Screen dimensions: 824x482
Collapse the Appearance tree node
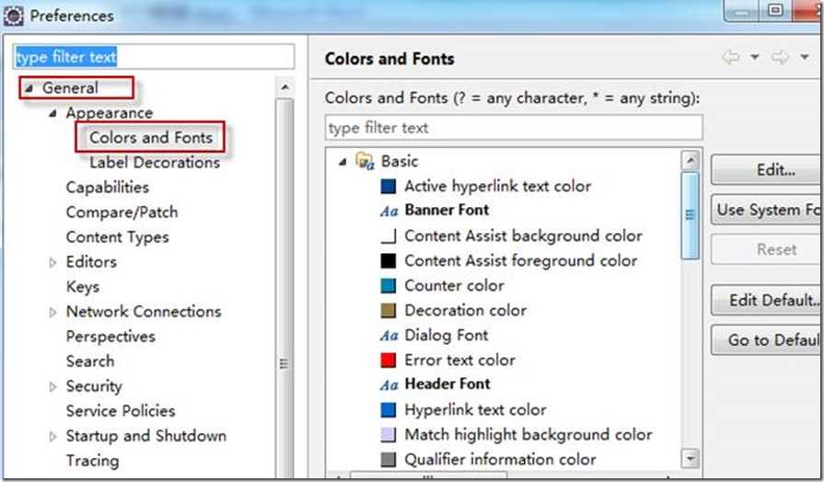point(52,113)
